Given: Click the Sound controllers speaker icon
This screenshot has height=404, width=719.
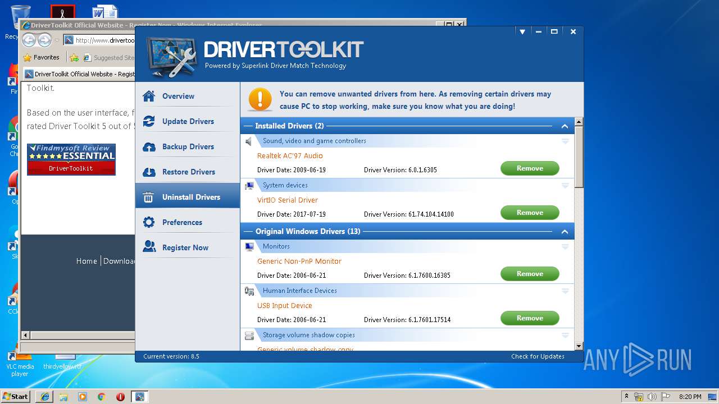Looking at the screenshot, I should tap(249, 141).
